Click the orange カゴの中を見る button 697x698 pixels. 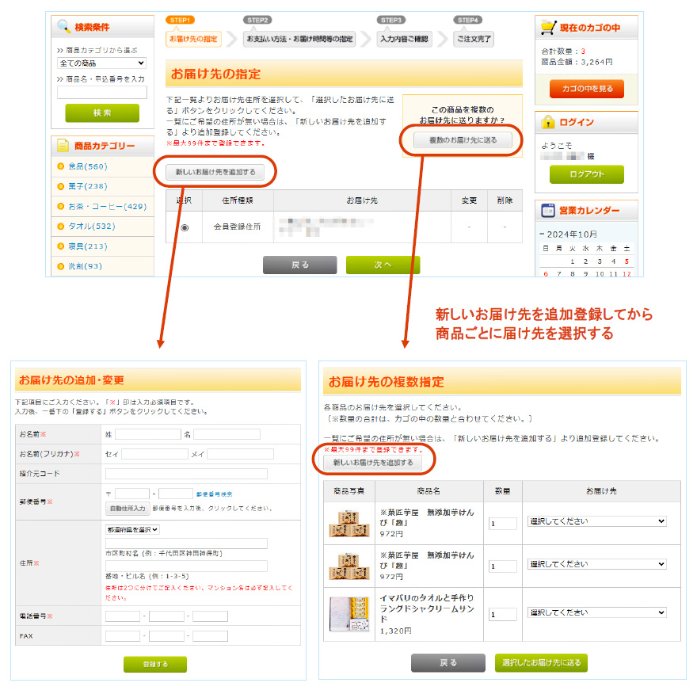(x=586, y=89)
